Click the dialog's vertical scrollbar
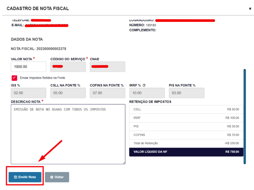The width and height of the screenshot is (254, 190). (245, 117)
